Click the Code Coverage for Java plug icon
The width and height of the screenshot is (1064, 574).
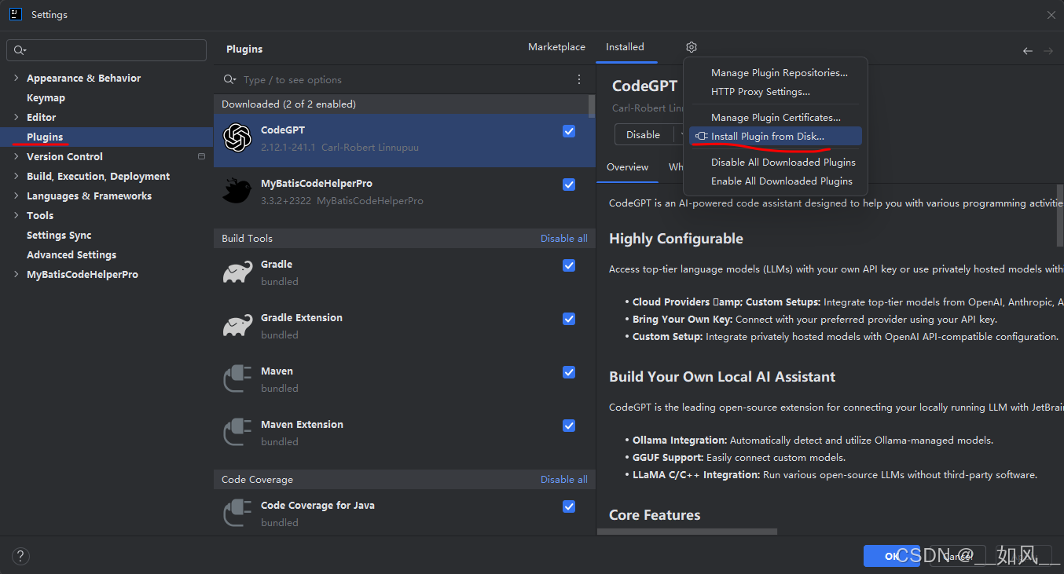coord(237,514)
